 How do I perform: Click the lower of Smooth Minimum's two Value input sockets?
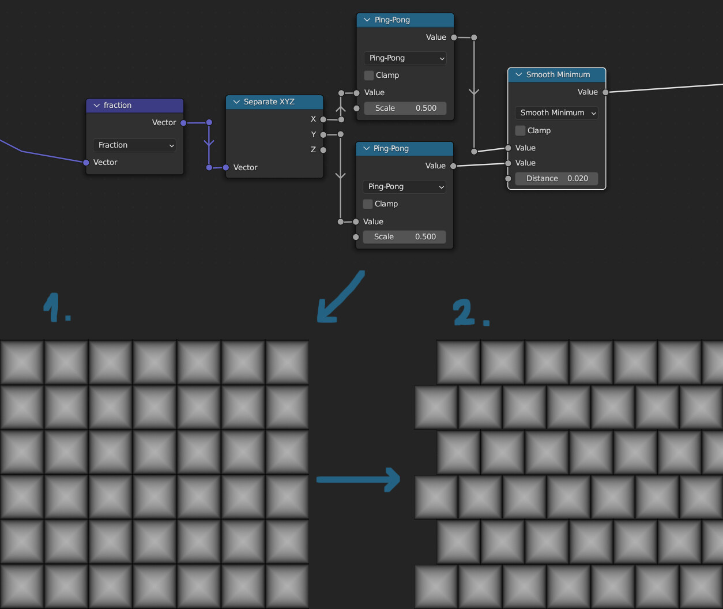(508, 163)
